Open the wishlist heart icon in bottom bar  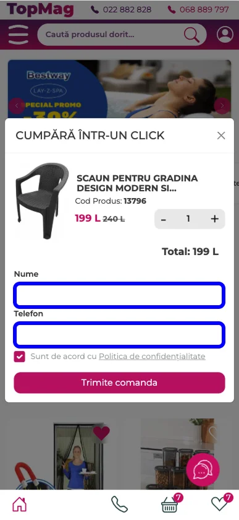click(221, 504)
